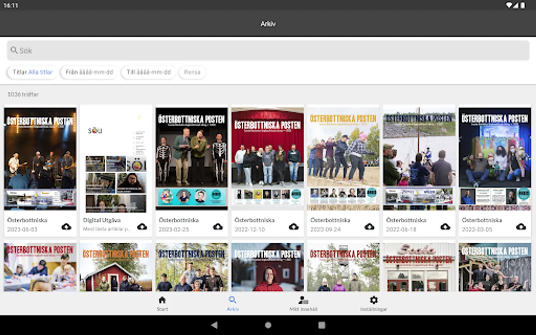The image size is (536, 335).
Task: Tap the search magnifier icon in the Sök field
Action: click(x=14, y=50)
